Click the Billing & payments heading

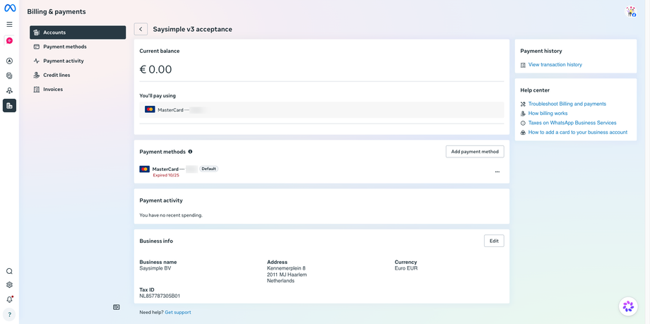point(57,11)
